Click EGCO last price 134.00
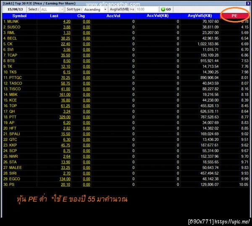 (65, 179)
